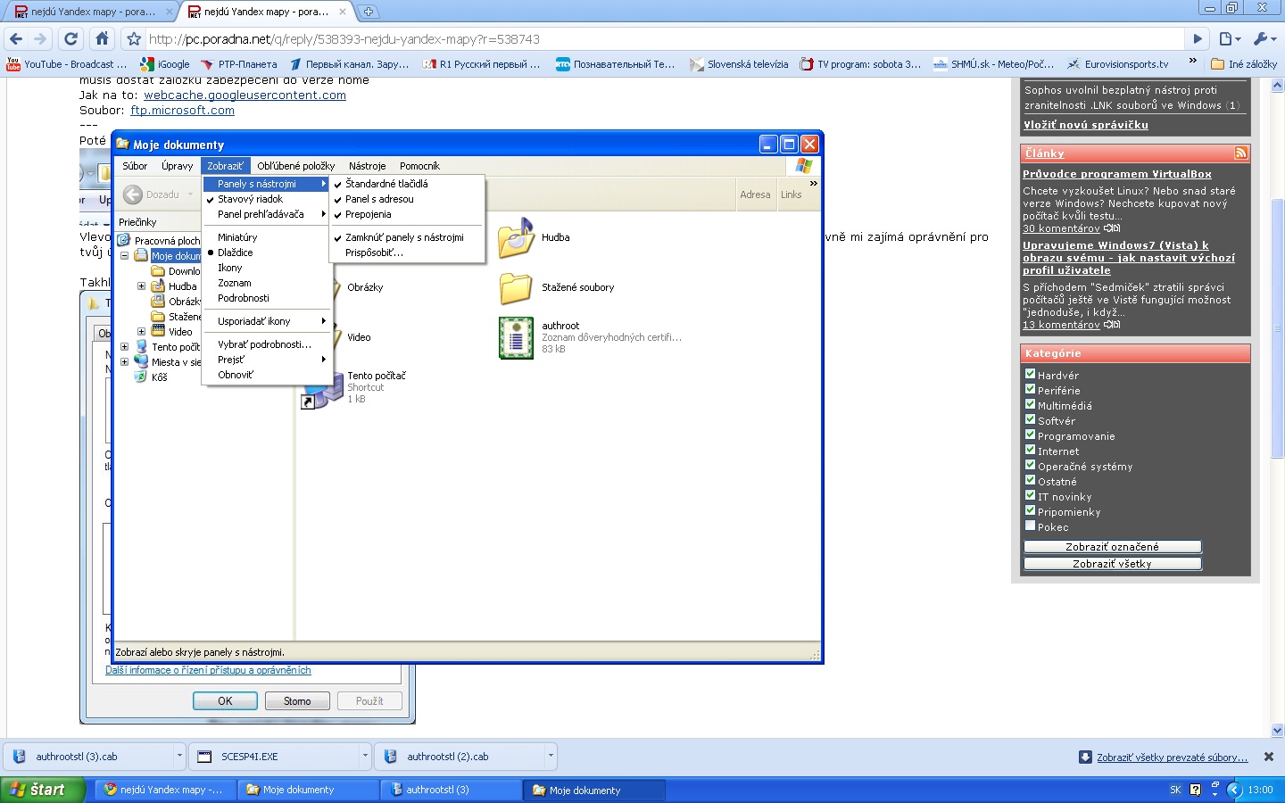Open the Súbor menu
1285x803 pixels.
point(135,166)
